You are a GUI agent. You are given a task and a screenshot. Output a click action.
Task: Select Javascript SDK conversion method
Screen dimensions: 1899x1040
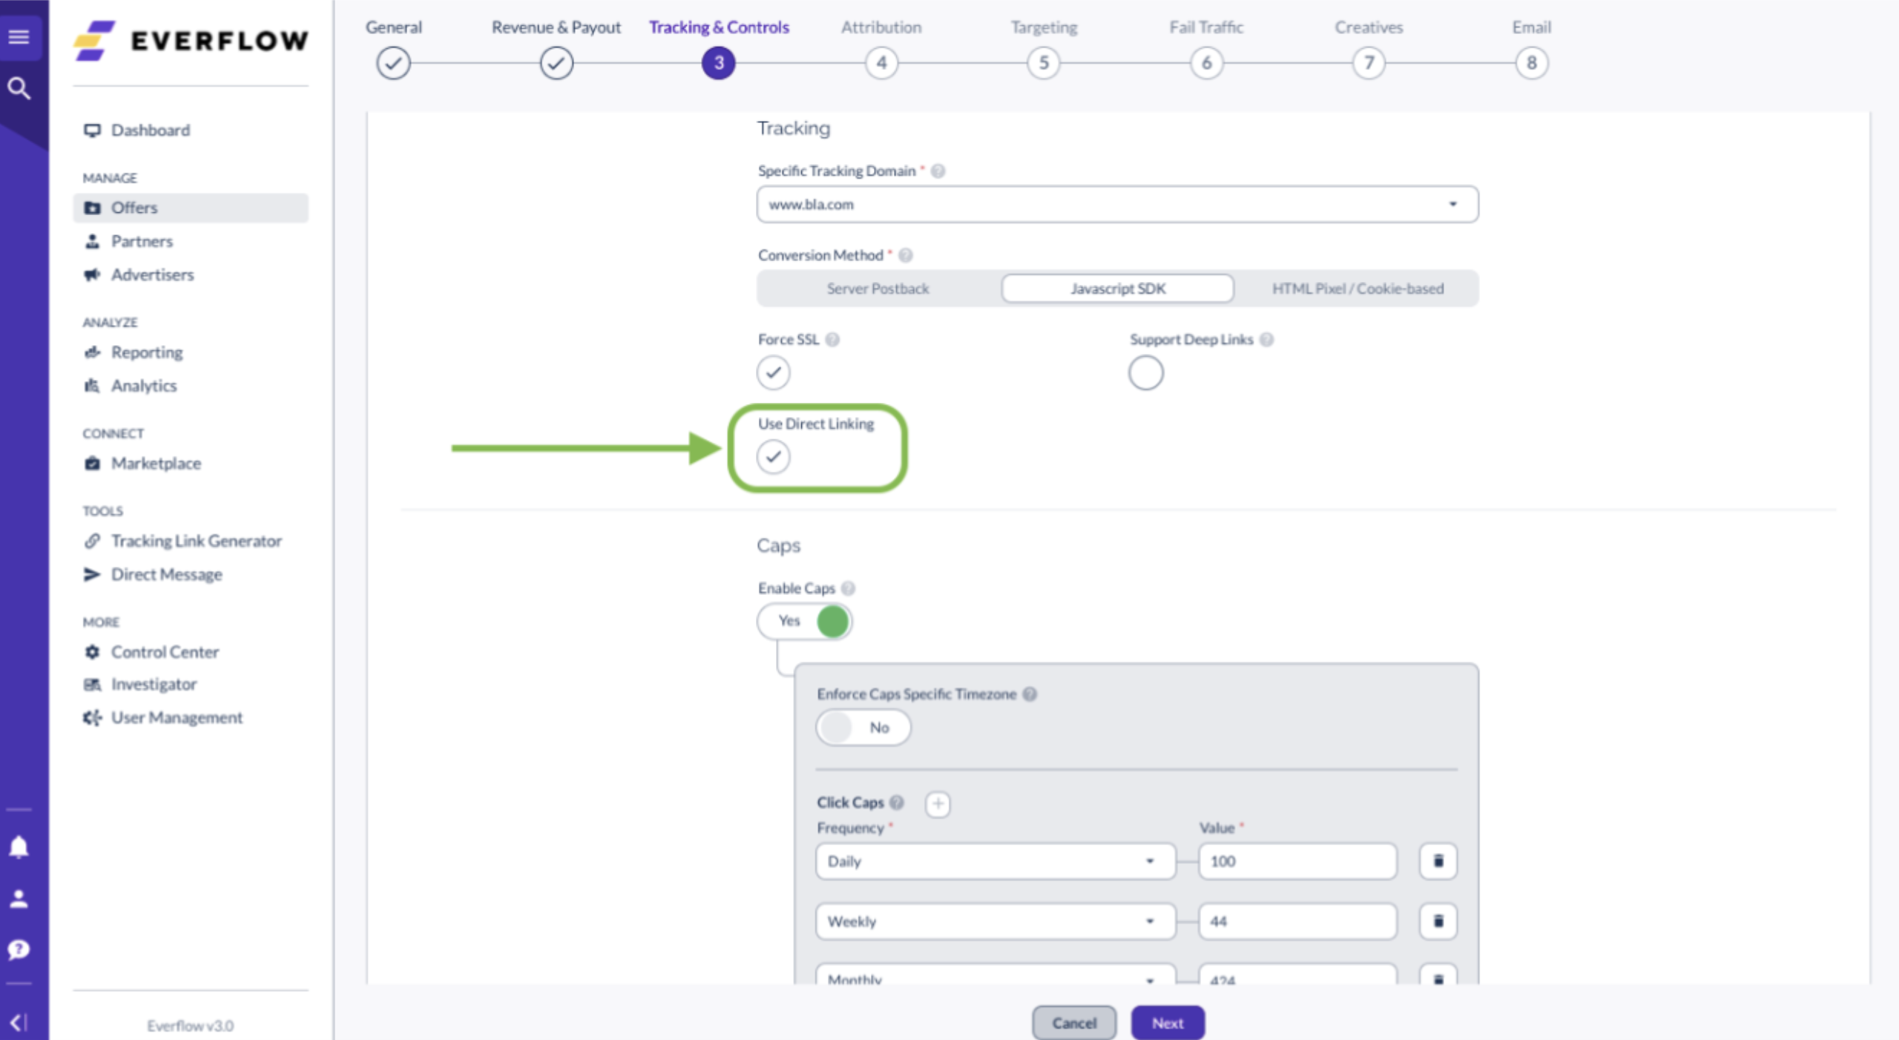click(x=1117, y=289)
